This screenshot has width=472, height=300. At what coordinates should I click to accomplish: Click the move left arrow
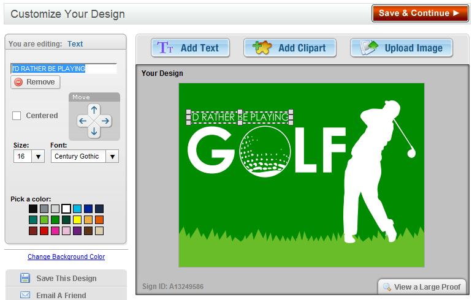tap(83, 121)
